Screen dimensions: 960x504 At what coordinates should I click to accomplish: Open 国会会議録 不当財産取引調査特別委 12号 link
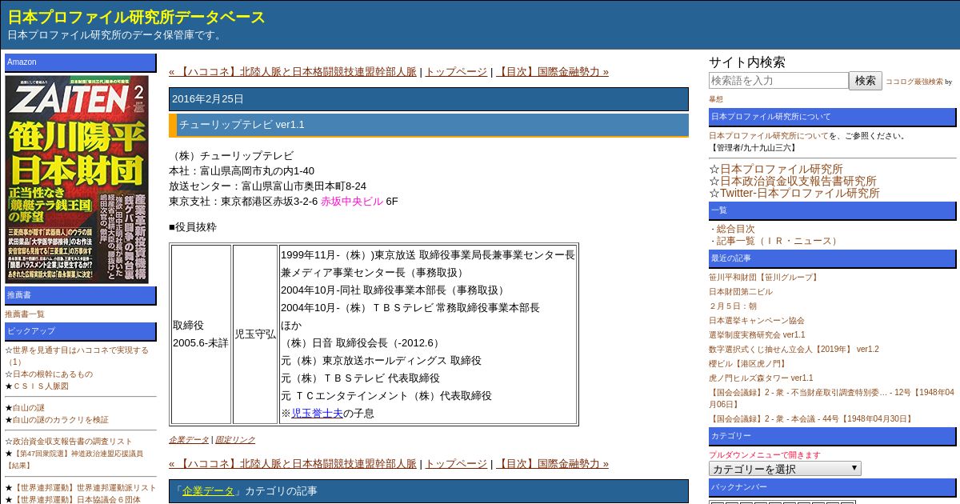pos(831,398)
